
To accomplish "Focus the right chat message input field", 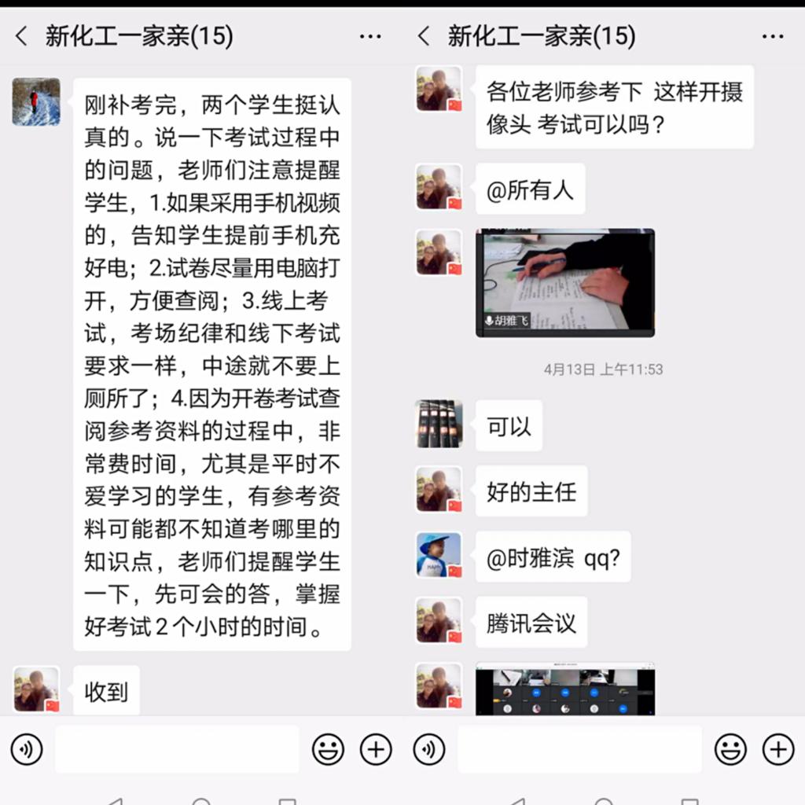I will tap(579, 749).
